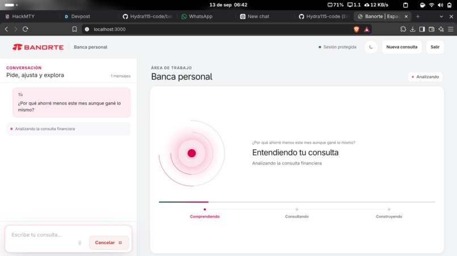
Task: Click the Analizando status badge
Action: point(425,77)
